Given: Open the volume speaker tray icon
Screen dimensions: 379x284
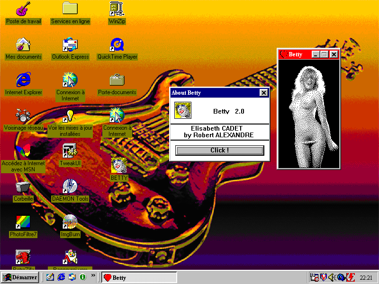Looking at the screenshot, I should pos(332,277).
